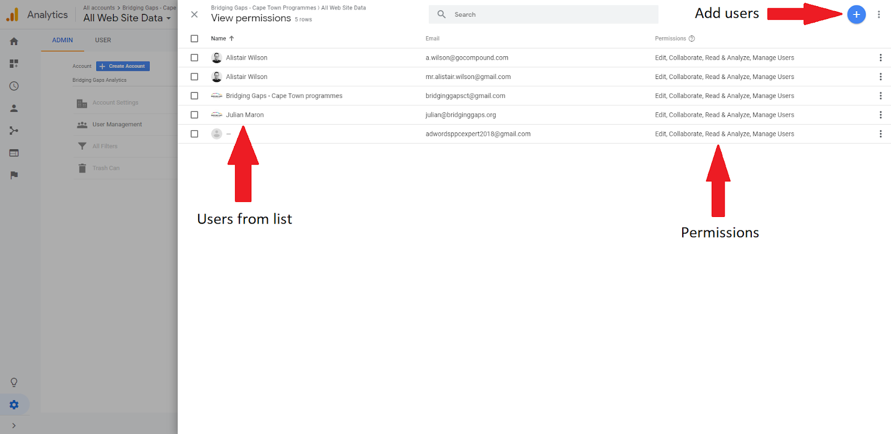The height and width of the screenshot is (434, 891).
Task: Sort by the Name column arrow
Action: pos(232,38)
